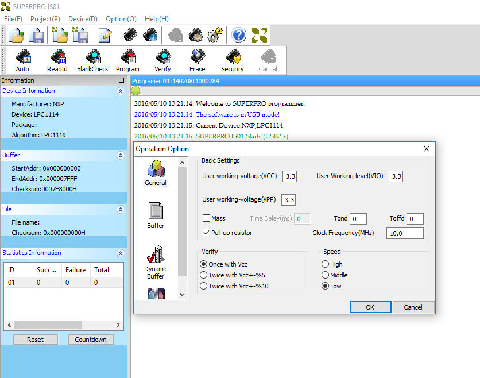The height and width of the screenshot is (378, 480).
Task: Open the Device(D) menu
Action: pos(83,19)
